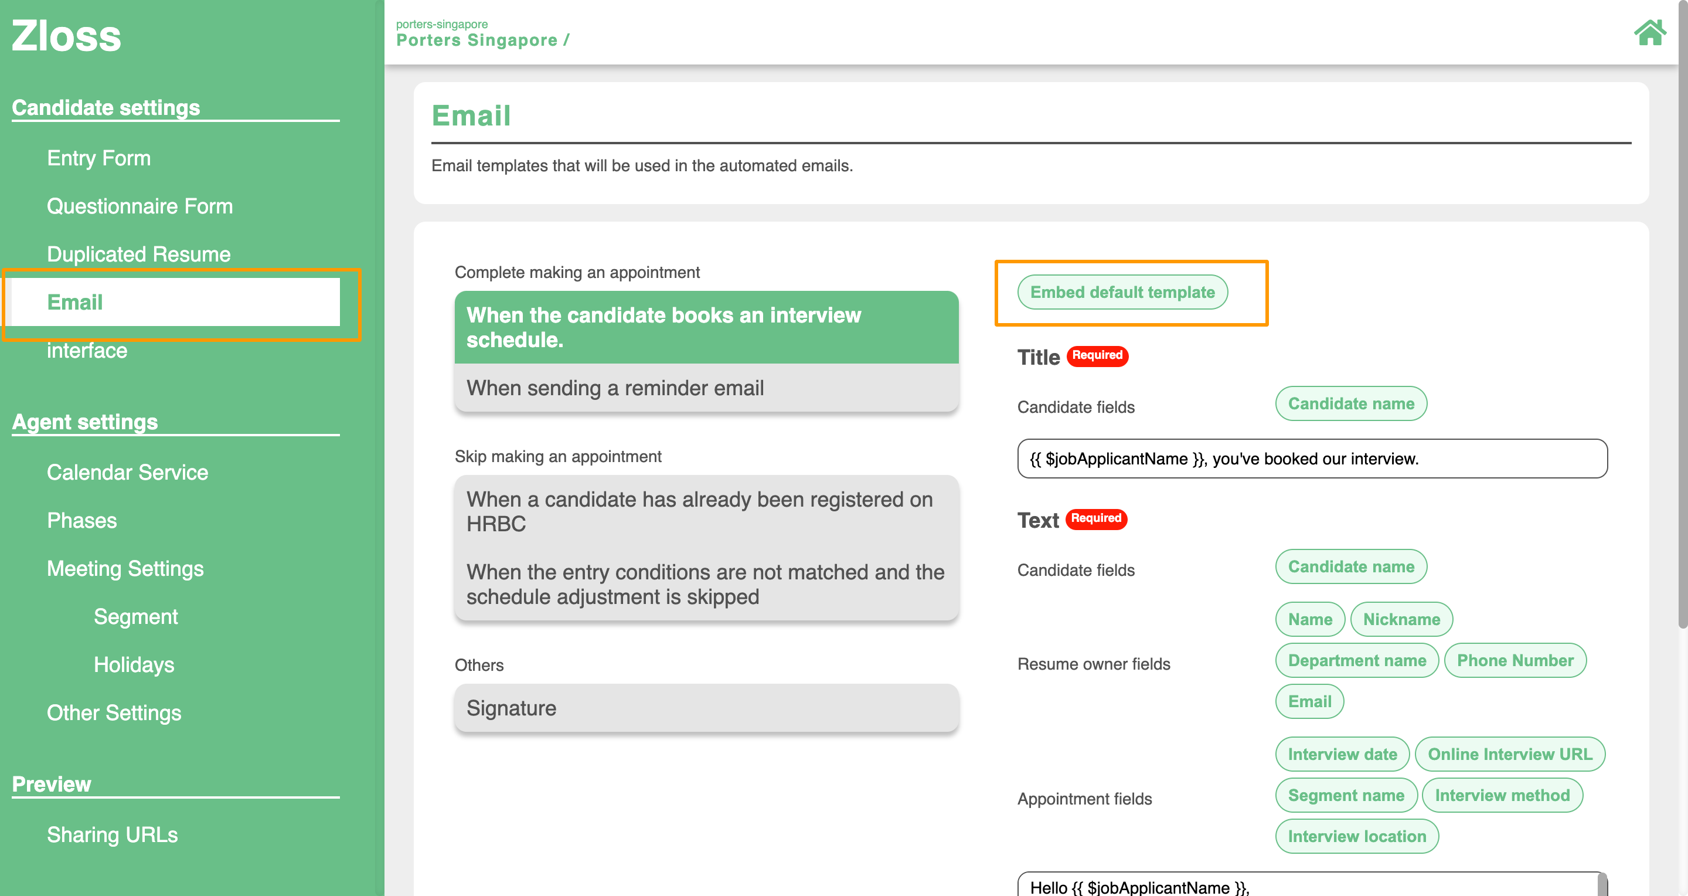Insert Online Interview URL field

[x=1510, y=754]
